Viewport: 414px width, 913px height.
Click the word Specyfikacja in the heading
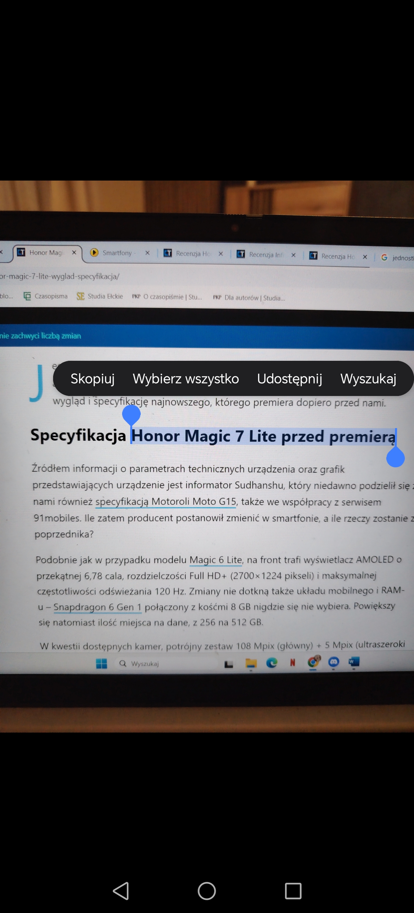(78, 435)
